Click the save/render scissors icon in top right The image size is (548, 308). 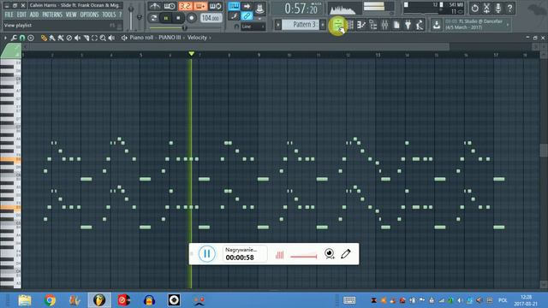pos(486,8)
